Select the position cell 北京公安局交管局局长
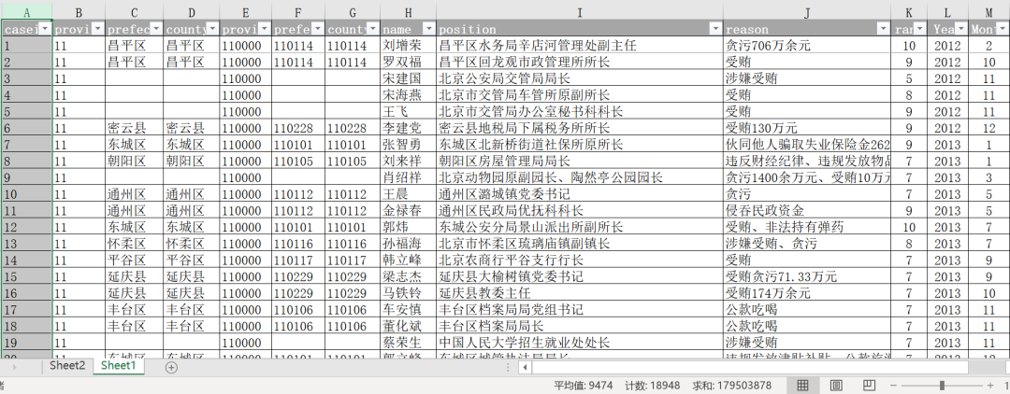1010x394 pixels. point(580,78)
